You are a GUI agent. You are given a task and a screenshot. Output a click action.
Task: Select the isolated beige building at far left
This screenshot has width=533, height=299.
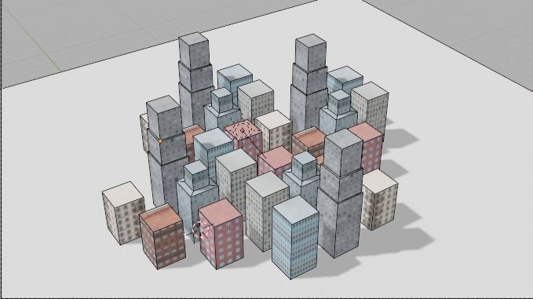(x=123, y=213)
